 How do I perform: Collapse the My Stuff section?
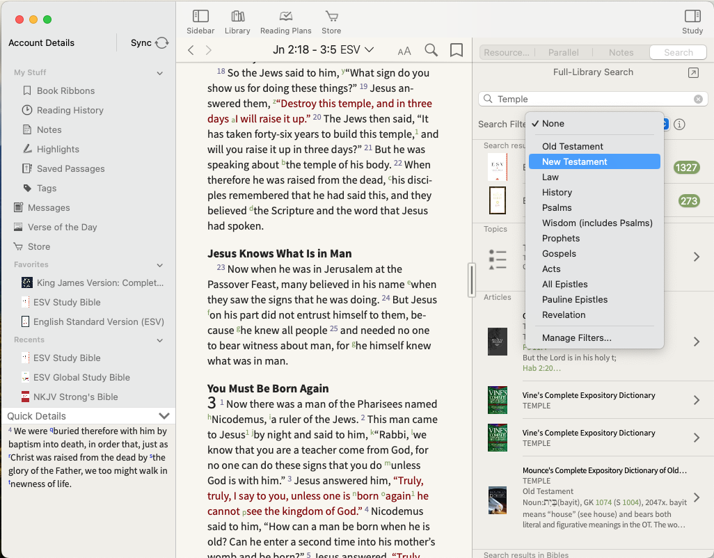click(x=159, y=73)
